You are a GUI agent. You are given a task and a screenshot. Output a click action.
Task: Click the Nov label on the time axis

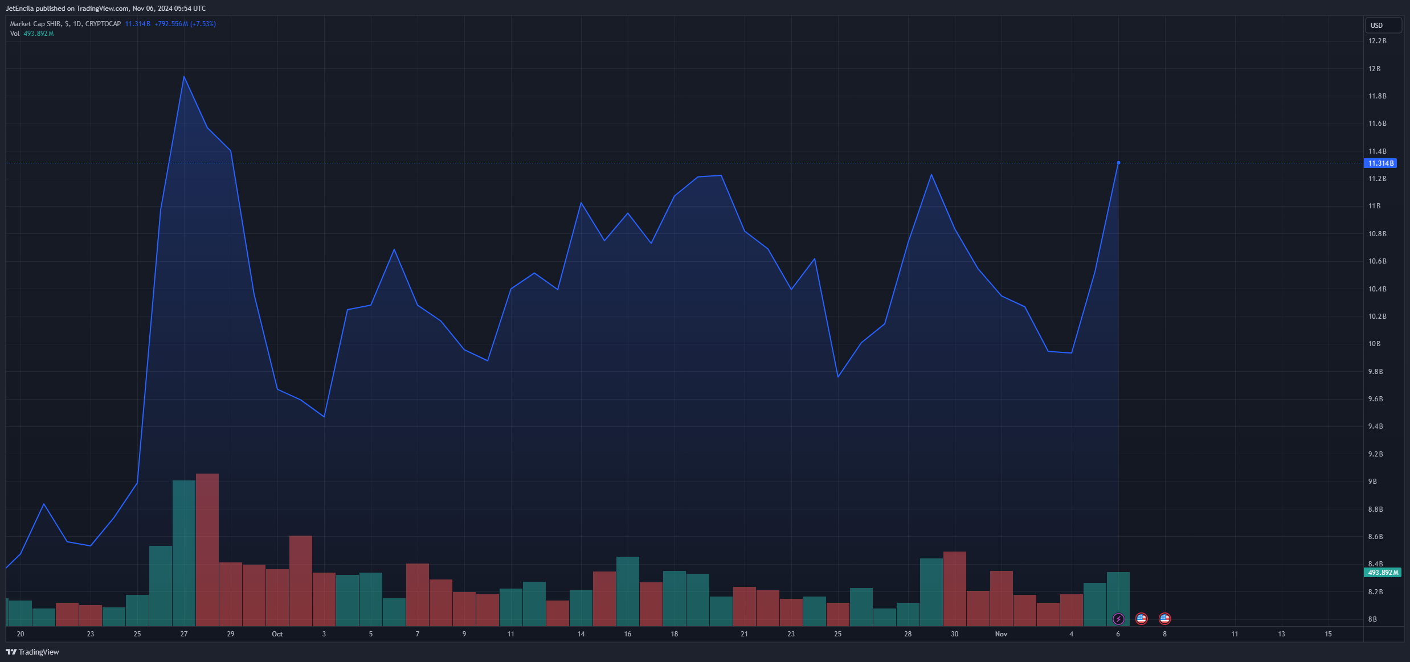coord(1001,634)
